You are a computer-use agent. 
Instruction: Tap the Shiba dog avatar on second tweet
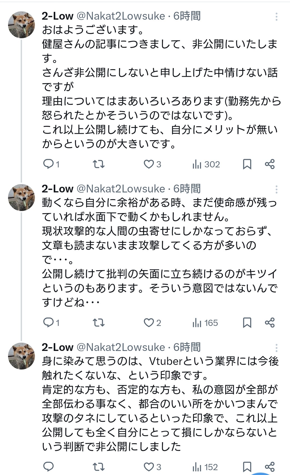[x=21, y=197]
